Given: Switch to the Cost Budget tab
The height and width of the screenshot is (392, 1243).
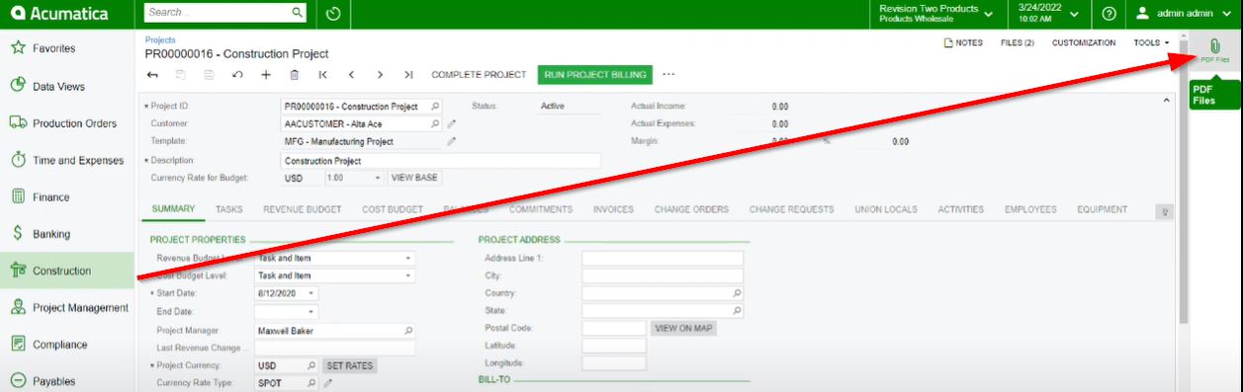Looking at the screenshot, I should (x=393, y=209).
